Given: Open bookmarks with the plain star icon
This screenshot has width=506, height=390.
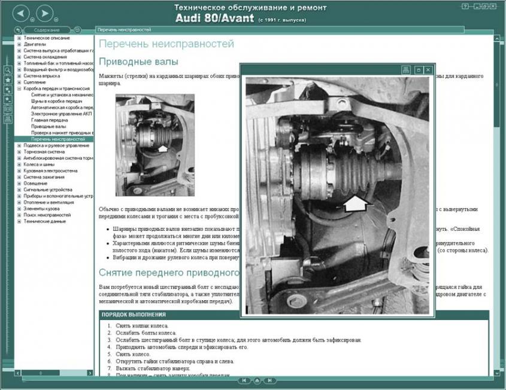Looking at the screenshot, I should [8, 80].
